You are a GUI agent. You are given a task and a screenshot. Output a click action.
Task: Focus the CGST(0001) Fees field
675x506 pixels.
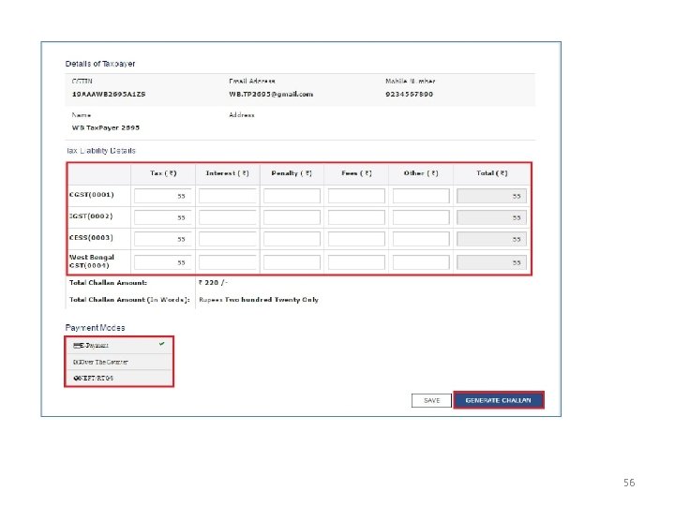[356, 196]
